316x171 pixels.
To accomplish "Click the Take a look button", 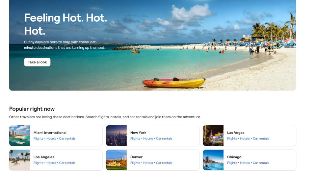I will 37,62.
